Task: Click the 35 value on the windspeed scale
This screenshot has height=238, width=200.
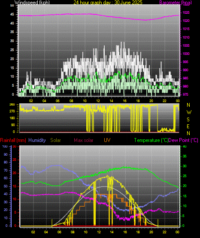Action: point(12,32)
